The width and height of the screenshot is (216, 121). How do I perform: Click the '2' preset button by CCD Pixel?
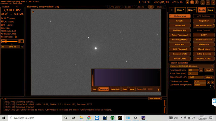pos(212,82)
